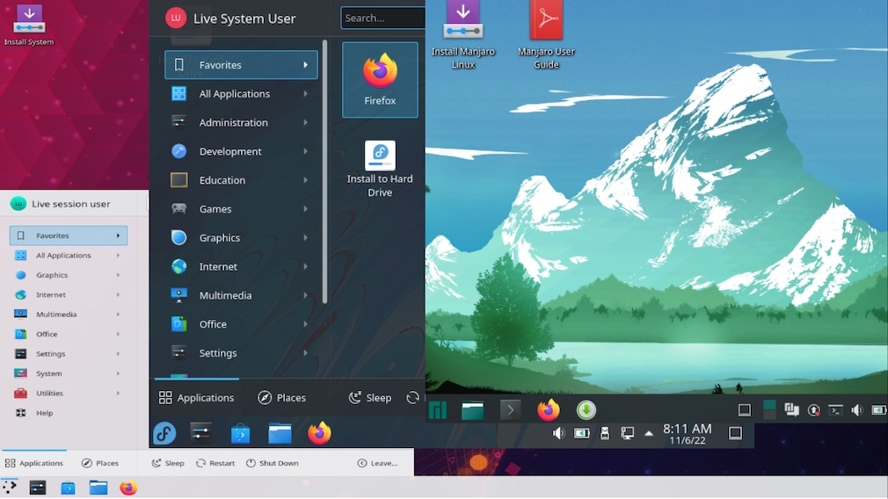The image size is (888, 499).
Task: Open Discover store icon in dark taskbar
Action: (x=240, y=434)
